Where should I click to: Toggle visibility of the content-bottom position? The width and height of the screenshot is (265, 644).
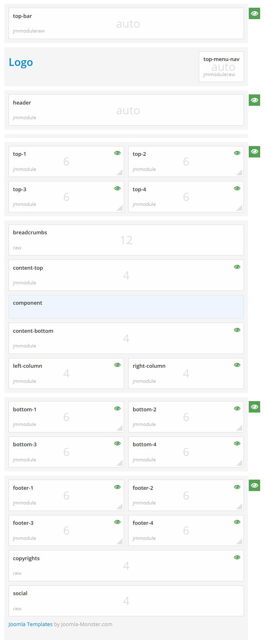click(237, 330)
